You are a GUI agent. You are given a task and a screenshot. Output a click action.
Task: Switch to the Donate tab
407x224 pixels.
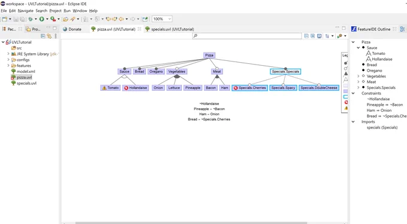(x=72, y=29)
